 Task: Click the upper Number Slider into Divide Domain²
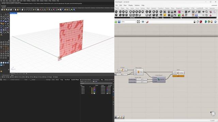[138, 80]
